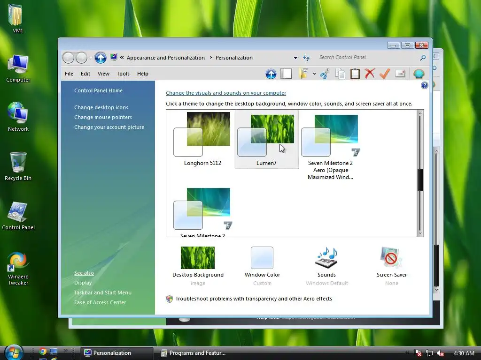Open Taskbar and Start Menu link
The width and height of the screenshot is (481, 360).
tap(102, 292)
